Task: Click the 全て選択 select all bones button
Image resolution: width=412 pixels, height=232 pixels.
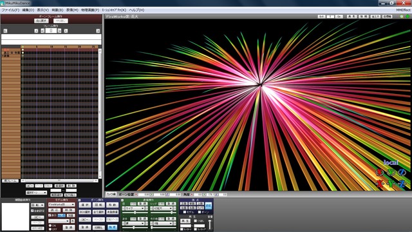Action: pos(98,212)
